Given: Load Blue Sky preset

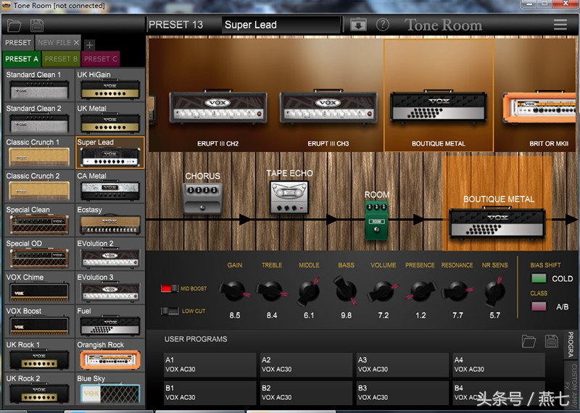Looking at the screenshot, I should click(x=110, y=389).
